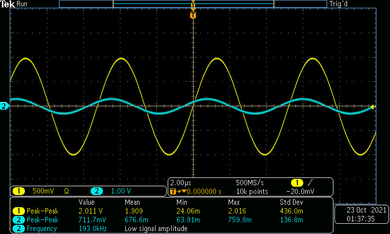Click the 759.8m maximum value

click(x=240, y=220)
